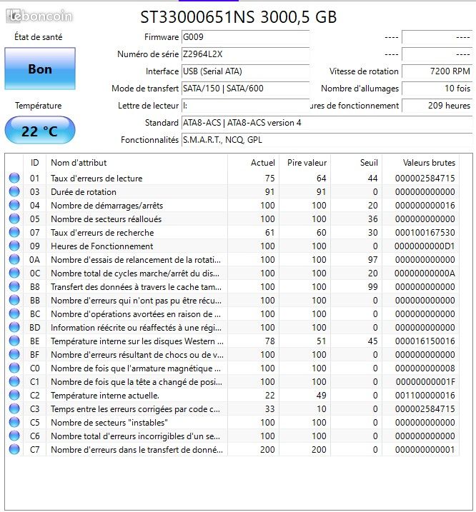Click the status icon for attribute BD
The height and width of the screenshot is (512, 476).
point(14,327)
